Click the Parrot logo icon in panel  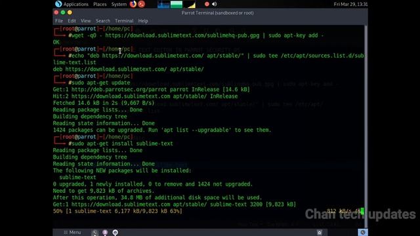pyautogui.click(x=58, y=4)
